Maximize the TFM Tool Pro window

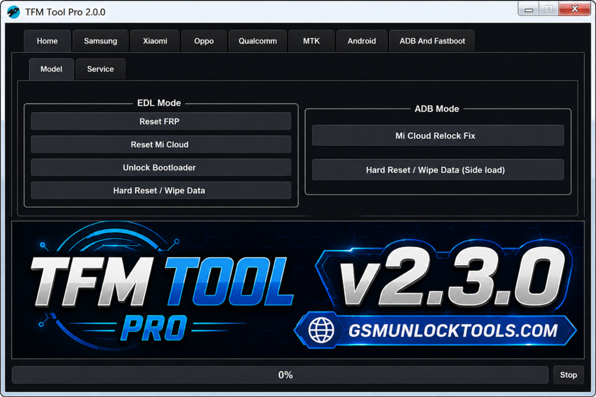[x=548, y=9]
